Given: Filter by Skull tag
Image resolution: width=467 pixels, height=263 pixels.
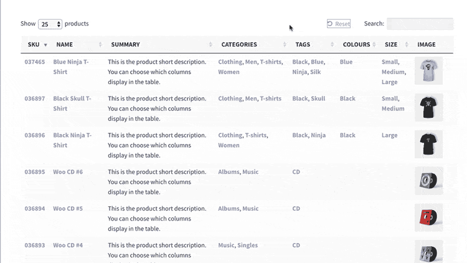Looking at the screenshot, I should (x=318, y=98).
